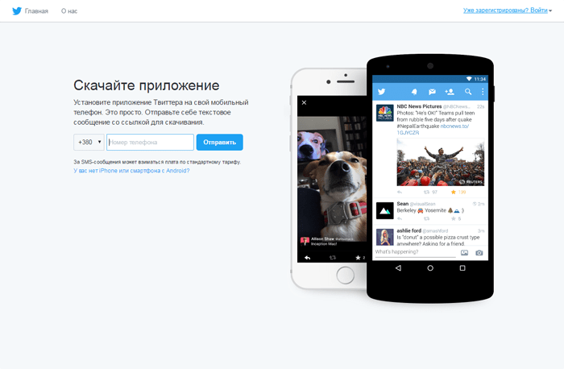Open the NBC News earthquake photo
564x369 pixels.
pyautogui.click(x=440, y=162)
